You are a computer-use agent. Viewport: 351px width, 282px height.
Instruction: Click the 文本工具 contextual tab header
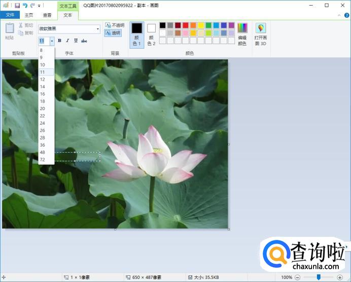pos(68,6)
